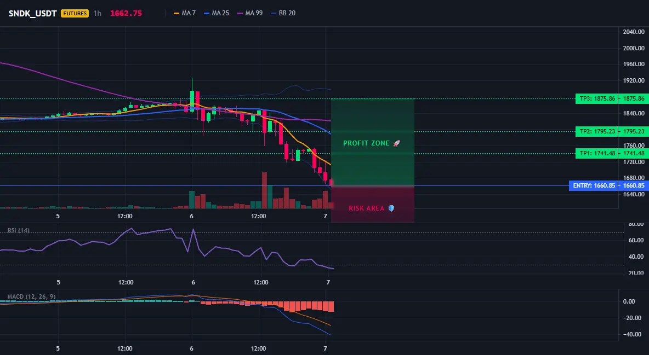Click the 1720.00 price axis value
Image resolution: width=649 pixels, height=355 pixels.
click(634, 161)
